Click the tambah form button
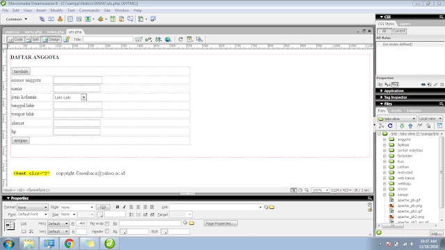Screen dimensions: 445x250 pos(21,72)
